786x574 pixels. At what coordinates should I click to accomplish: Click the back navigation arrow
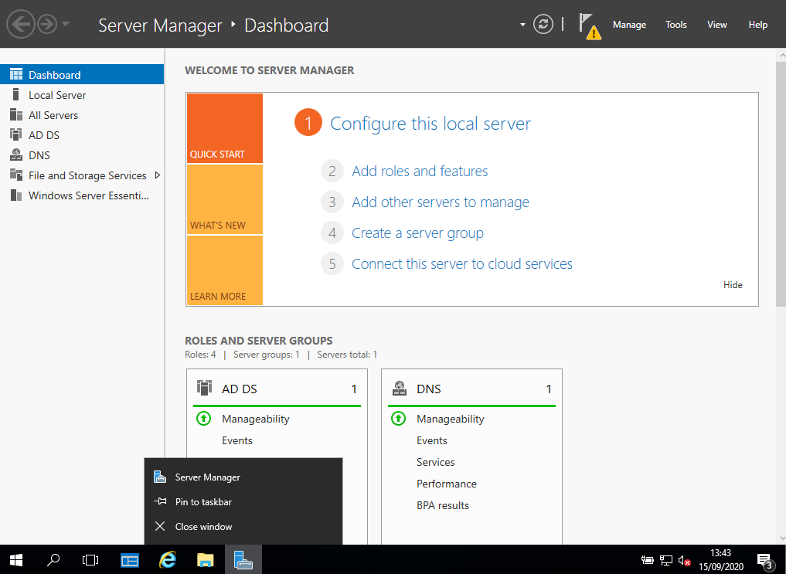tap(20, 24)
